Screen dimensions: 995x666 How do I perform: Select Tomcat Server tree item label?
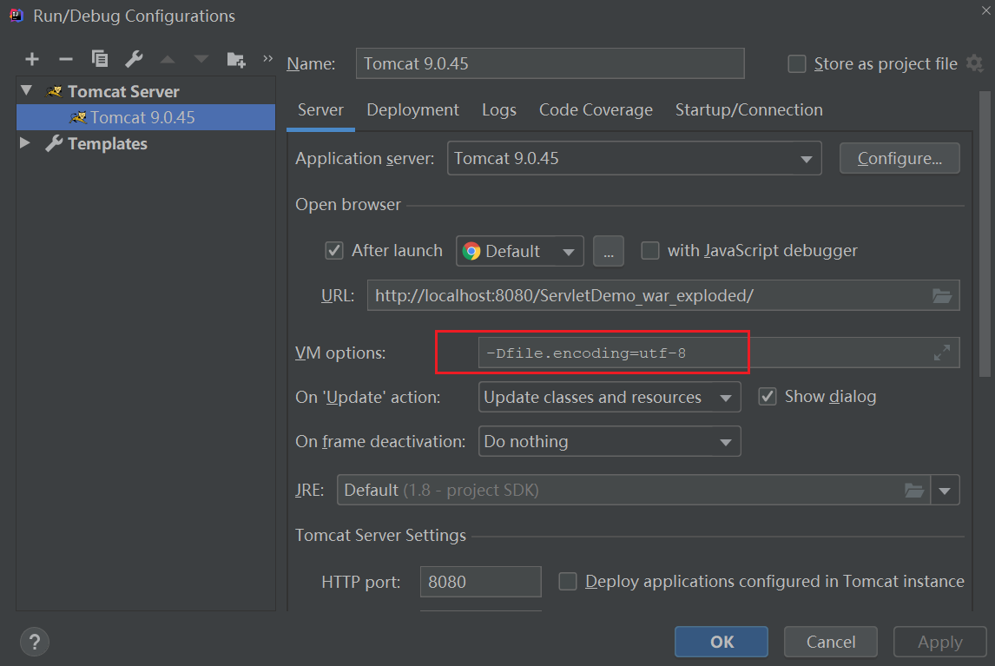point(123,91)
